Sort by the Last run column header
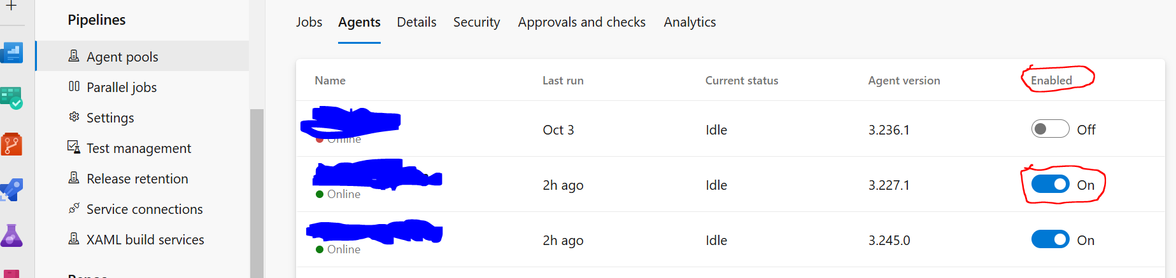1176x278 pixels. 563,81
